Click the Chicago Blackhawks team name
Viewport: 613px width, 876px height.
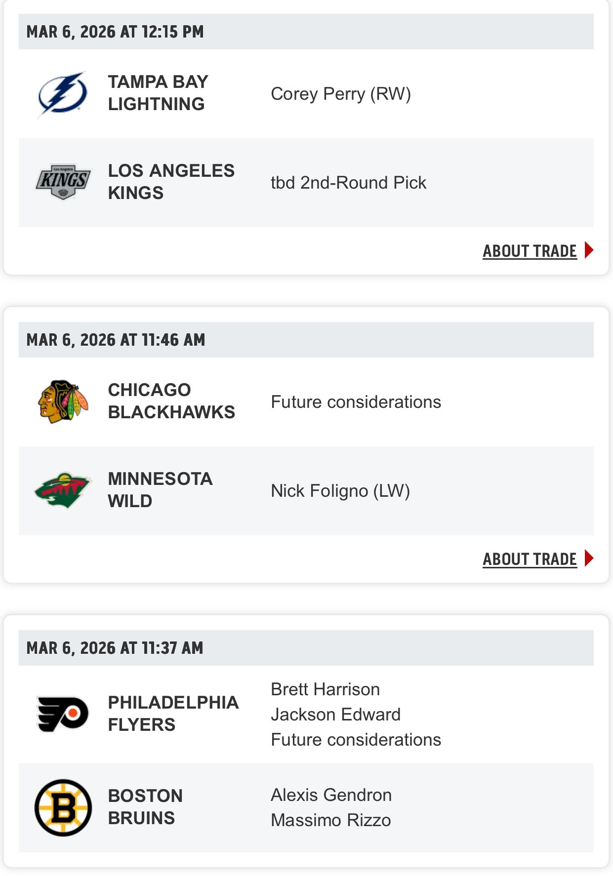pyautogui.click(x=171, y=401)
